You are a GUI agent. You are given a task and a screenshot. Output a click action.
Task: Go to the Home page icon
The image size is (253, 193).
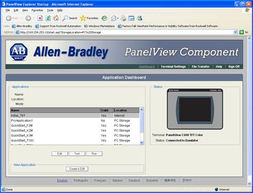point(56,18)
